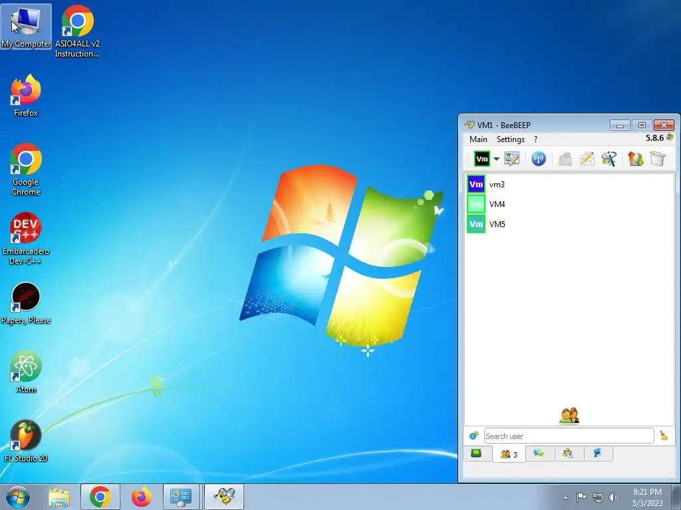This screenshot has width=681, height=510.
Task: Click the trash bin icon in BeeBEEP toolbar
Action: coord(658,159)
